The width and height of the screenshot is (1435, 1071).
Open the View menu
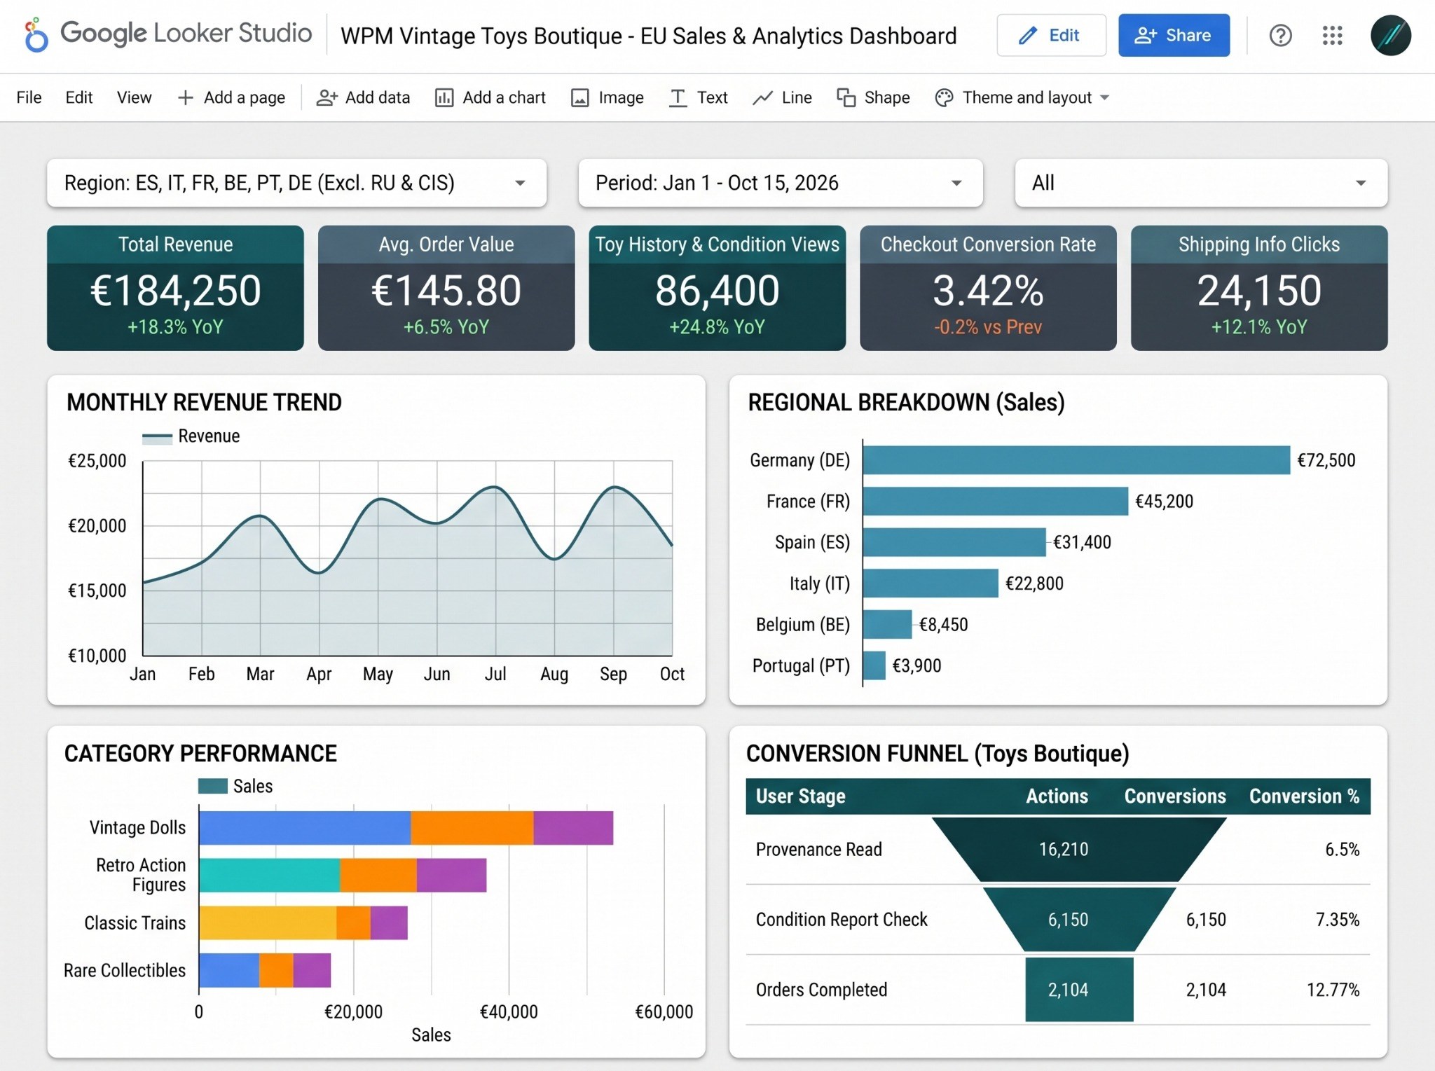tap(134, 97)
